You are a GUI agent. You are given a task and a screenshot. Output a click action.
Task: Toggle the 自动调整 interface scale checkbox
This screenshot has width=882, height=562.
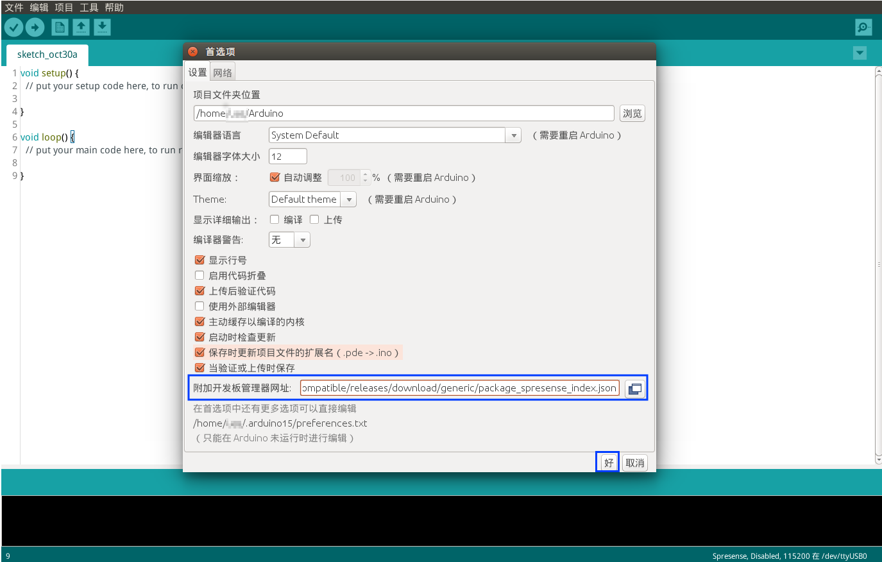[x=275, y=178]
